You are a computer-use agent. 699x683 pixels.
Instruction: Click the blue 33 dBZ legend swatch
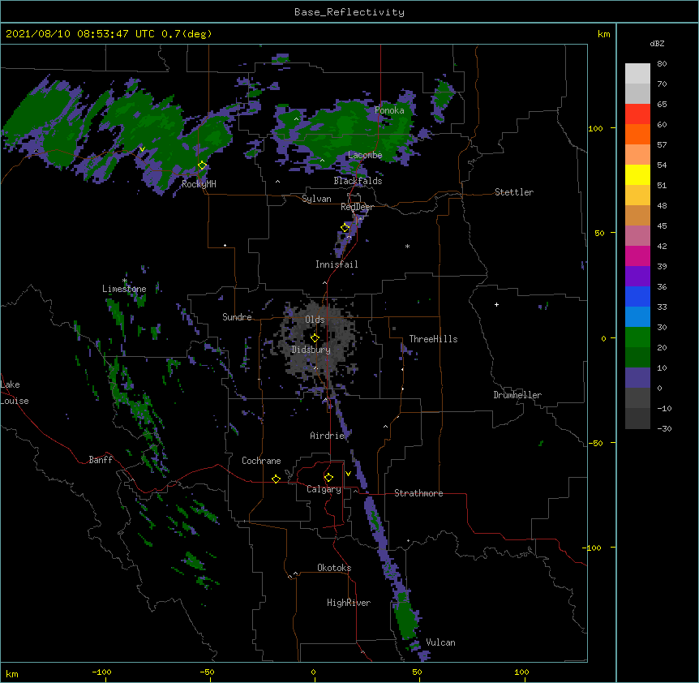tap(637, 296)
